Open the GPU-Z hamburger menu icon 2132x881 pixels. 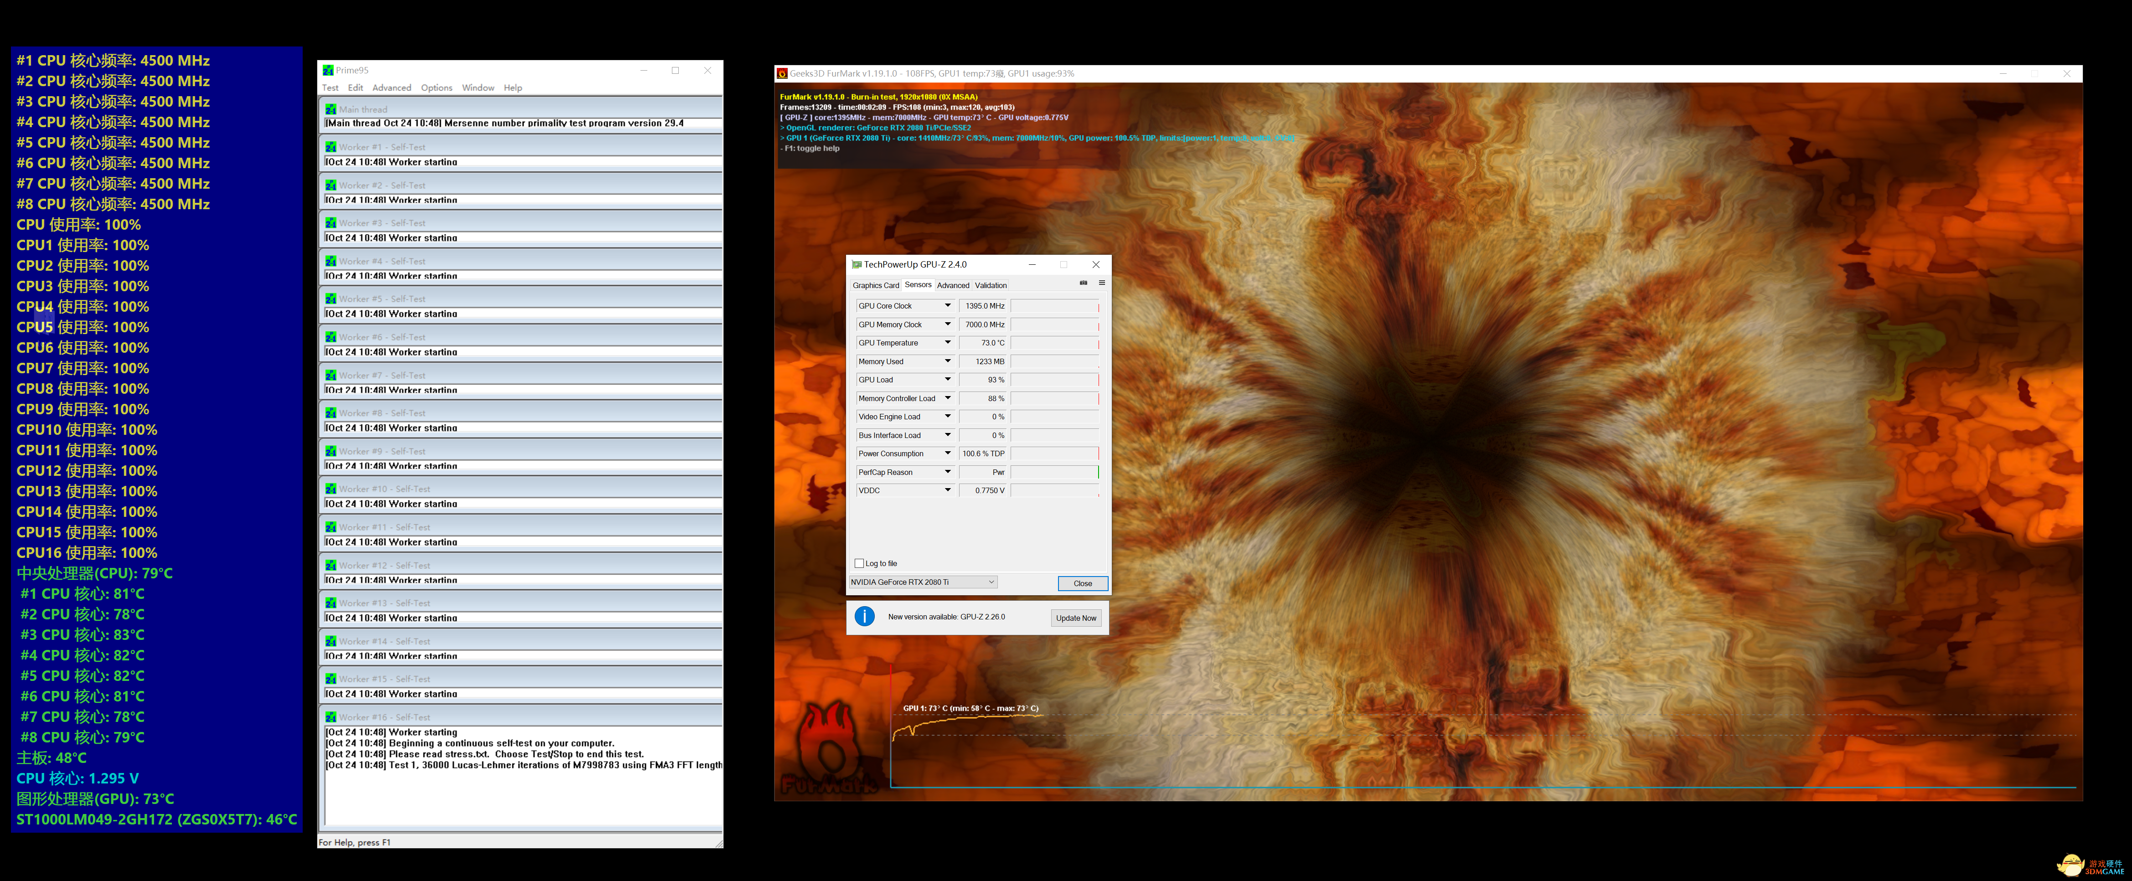pyautogui.click(x=1102, y=283)
